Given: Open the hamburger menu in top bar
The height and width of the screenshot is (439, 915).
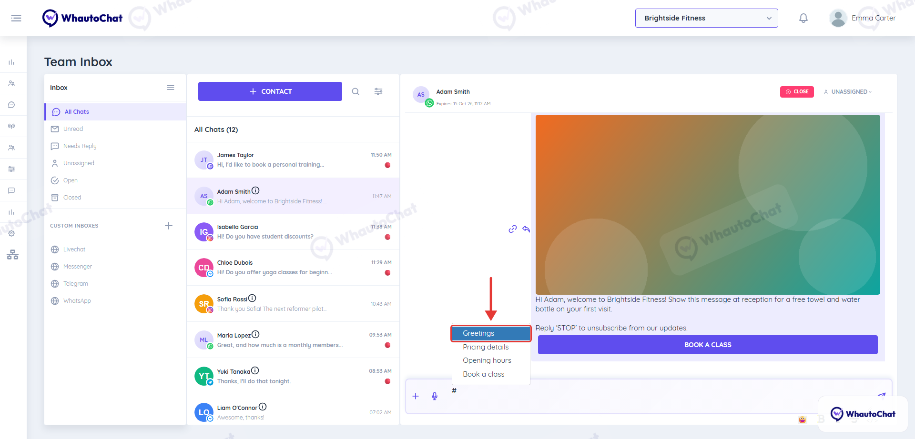Looking at the screenshot, I should [16, 18].
